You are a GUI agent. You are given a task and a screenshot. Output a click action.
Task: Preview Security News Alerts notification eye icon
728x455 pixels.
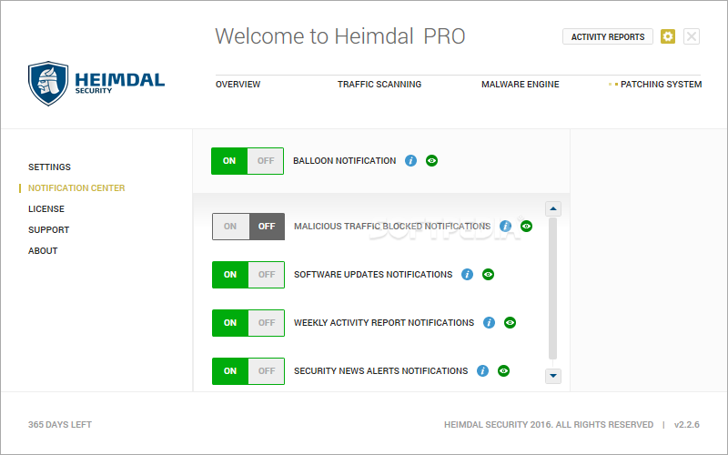[x=504, y=371]
